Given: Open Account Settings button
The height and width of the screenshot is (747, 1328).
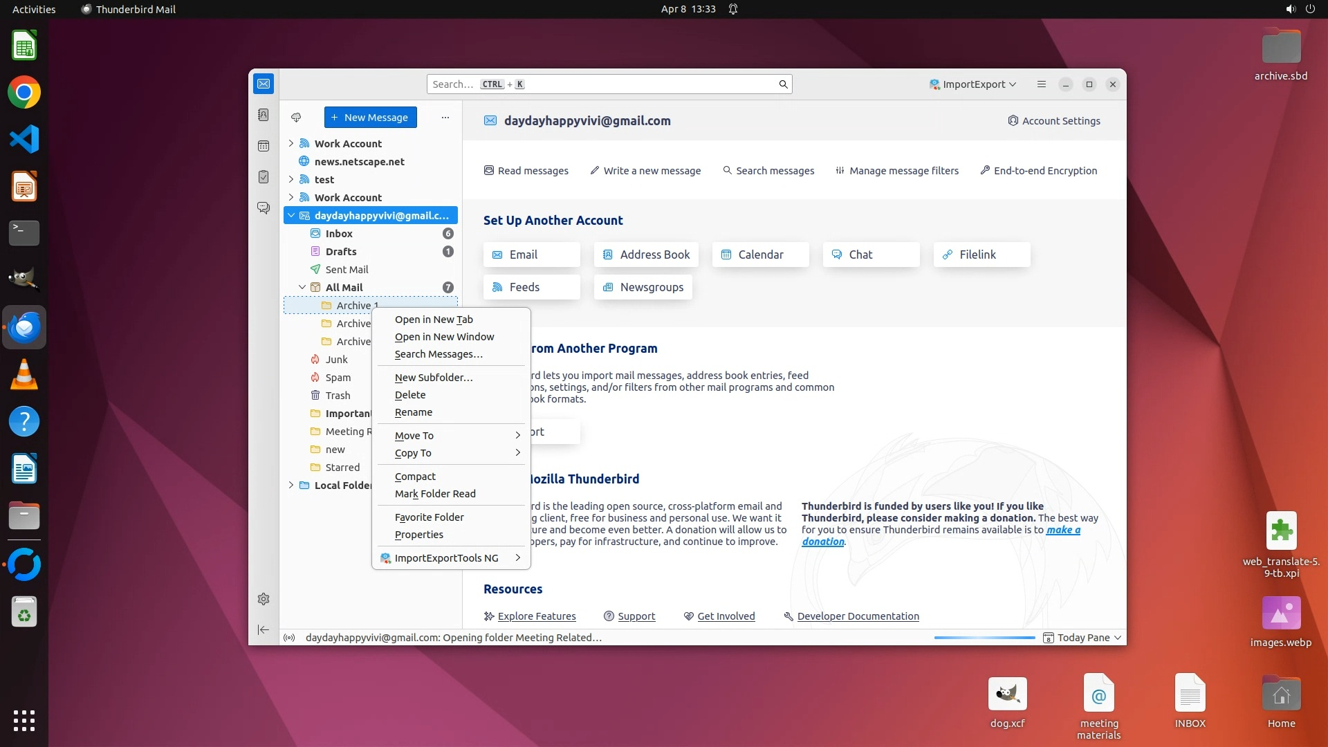Looking at the screenshot, I should (1054, 121).
